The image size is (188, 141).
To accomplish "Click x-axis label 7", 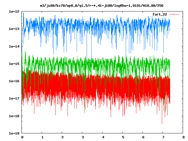I will tap(163, 137).
